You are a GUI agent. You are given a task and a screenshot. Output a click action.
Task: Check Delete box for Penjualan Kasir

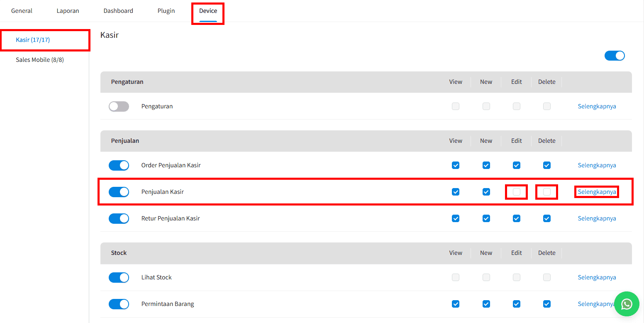coord(547,192)
